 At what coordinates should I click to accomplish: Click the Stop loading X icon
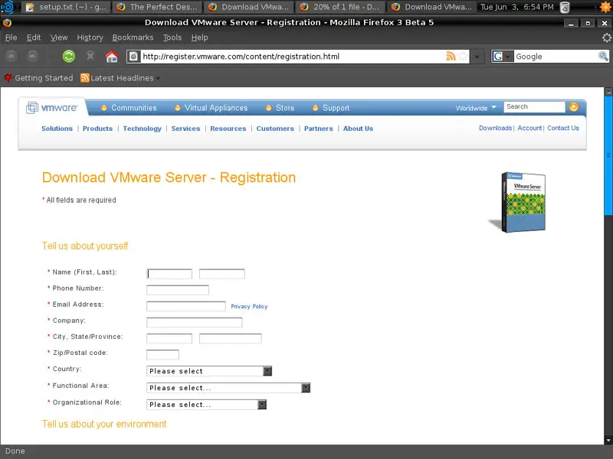(x=90, y=56)
